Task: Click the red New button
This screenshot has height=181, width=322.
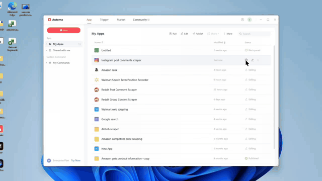Action: click(64, 30)
